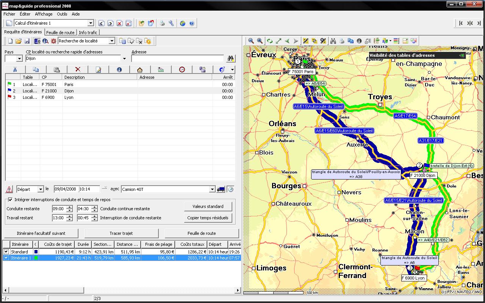The width and height of the screenshot is (485, 303).
Task: Click the Valeurs standard button
Action: [208, 206]
